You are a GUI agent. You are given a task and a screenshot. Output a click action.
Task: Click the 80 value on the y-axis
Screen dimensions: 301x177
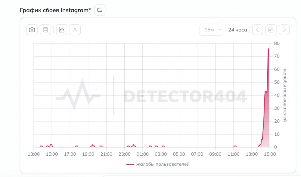[277, 43]
